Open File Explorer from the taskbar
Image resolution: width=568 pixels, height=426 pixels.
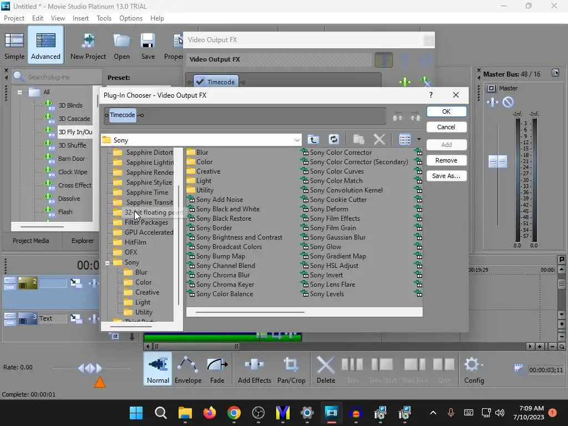pos(185,413)
